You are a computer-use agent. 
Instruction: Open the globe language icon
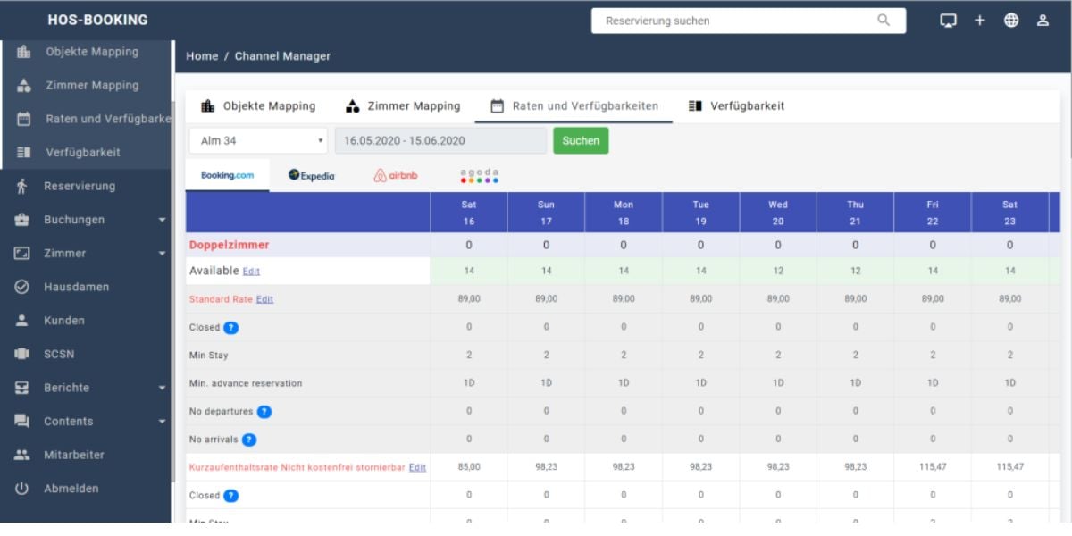tap(1011, 21)
